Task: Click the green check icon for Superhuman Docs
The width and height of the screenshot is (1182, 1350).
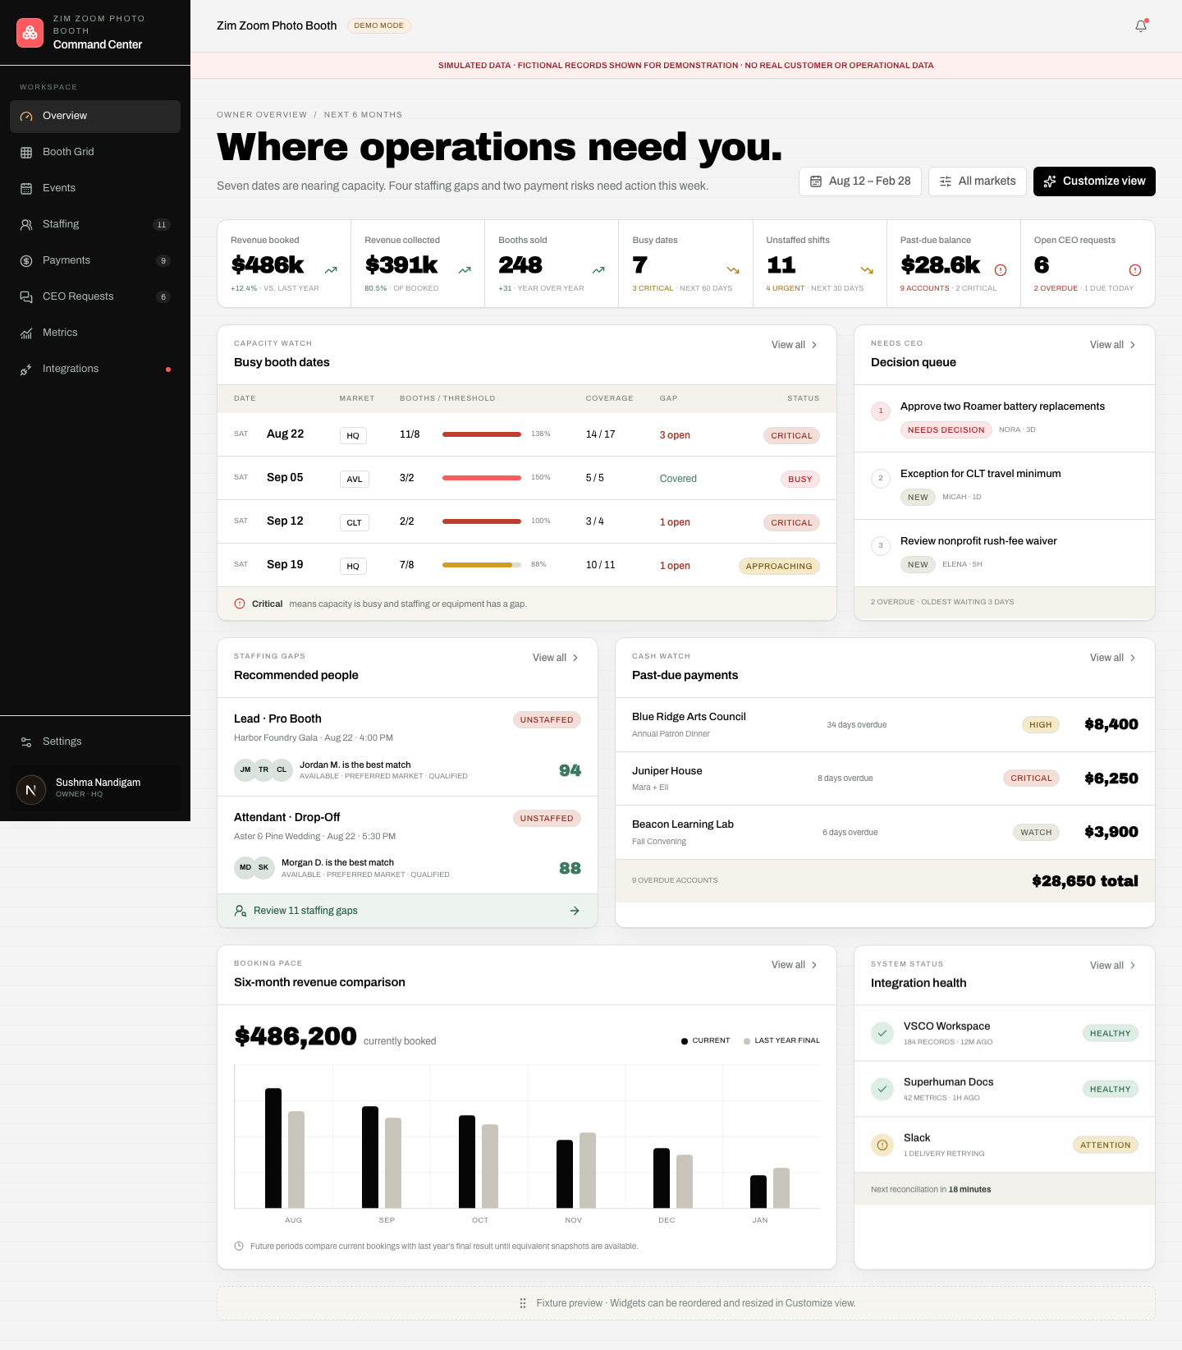Action: (882, 1089)
